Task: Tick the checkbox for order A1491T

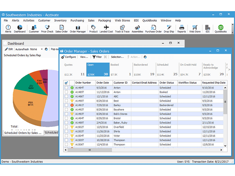Action: pyautogui.click(x=66, y=105)
